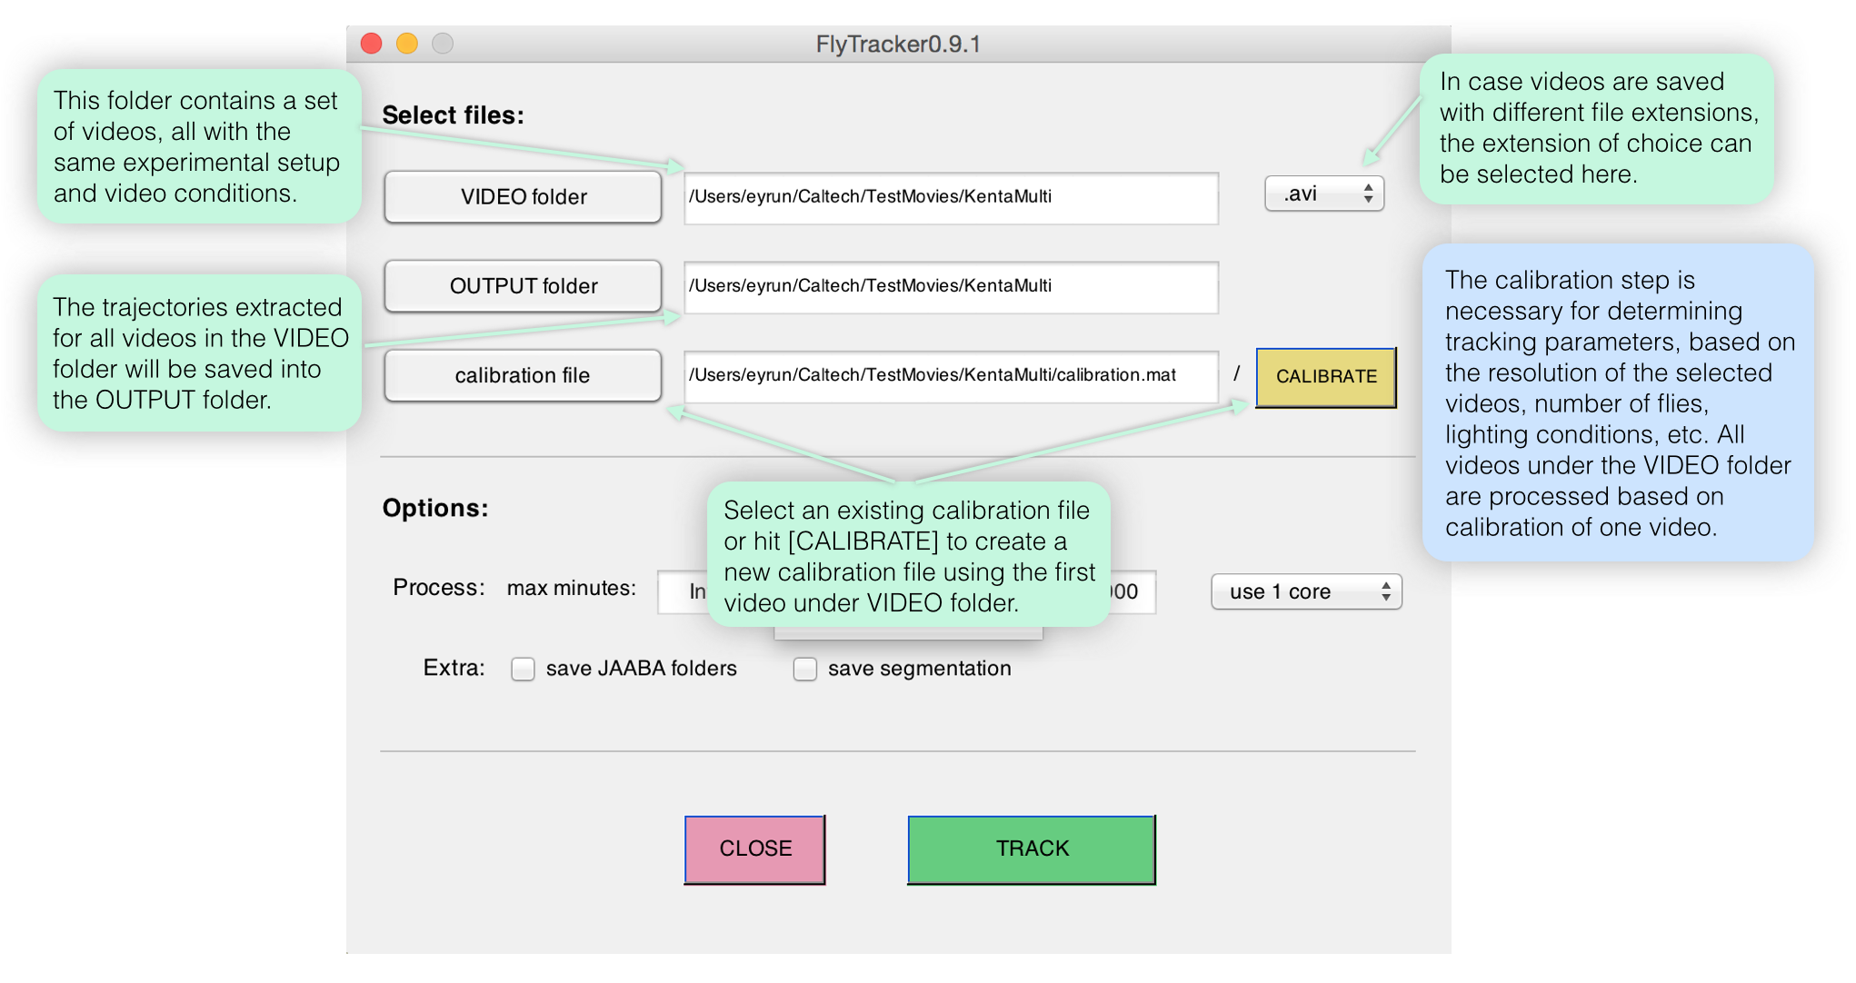Focus the OUTPUT folder path field
Image resolution: width=1856 pixels, height=983 pixels.
[x=950, y=286]
